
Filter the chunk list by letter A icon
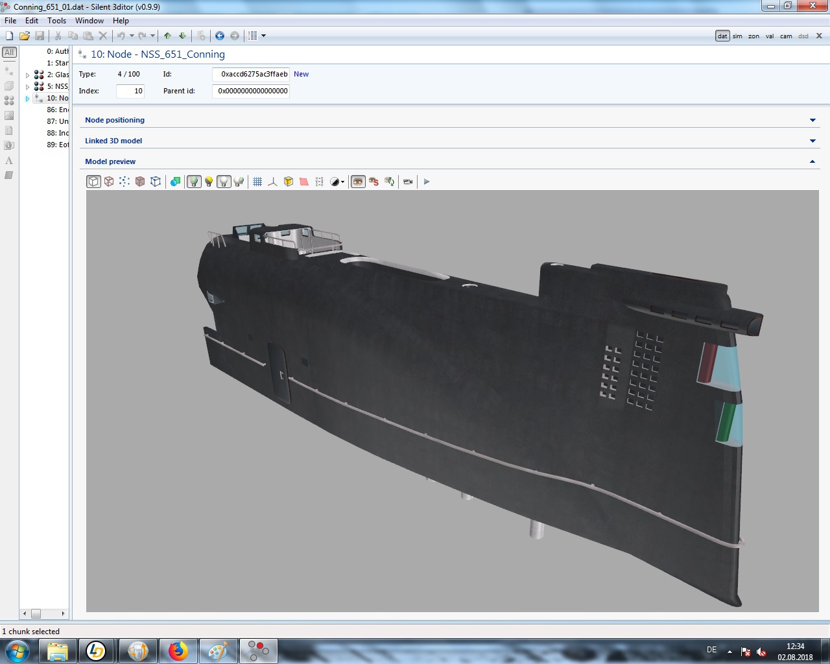[x=9, y=160]
